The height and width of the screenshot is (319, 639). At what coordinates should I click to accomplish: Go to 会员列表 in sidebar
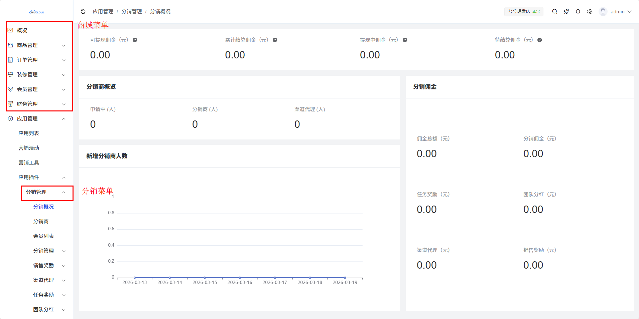[43, 236]
